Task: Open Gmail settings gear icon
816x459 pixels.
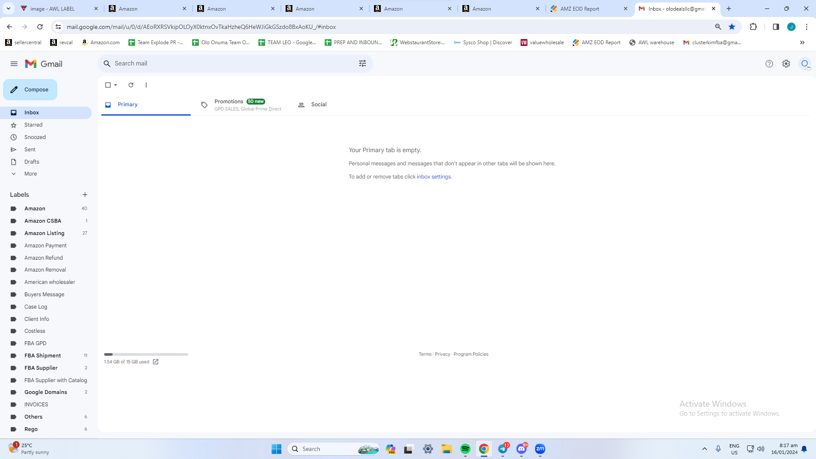Action: click(786, 64)
